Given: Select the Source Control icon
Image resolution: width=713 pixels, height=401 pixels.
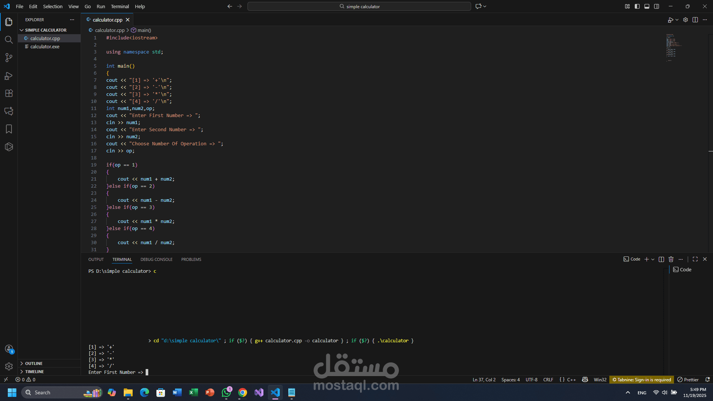Looking at the screenshot, I should 9,58.
